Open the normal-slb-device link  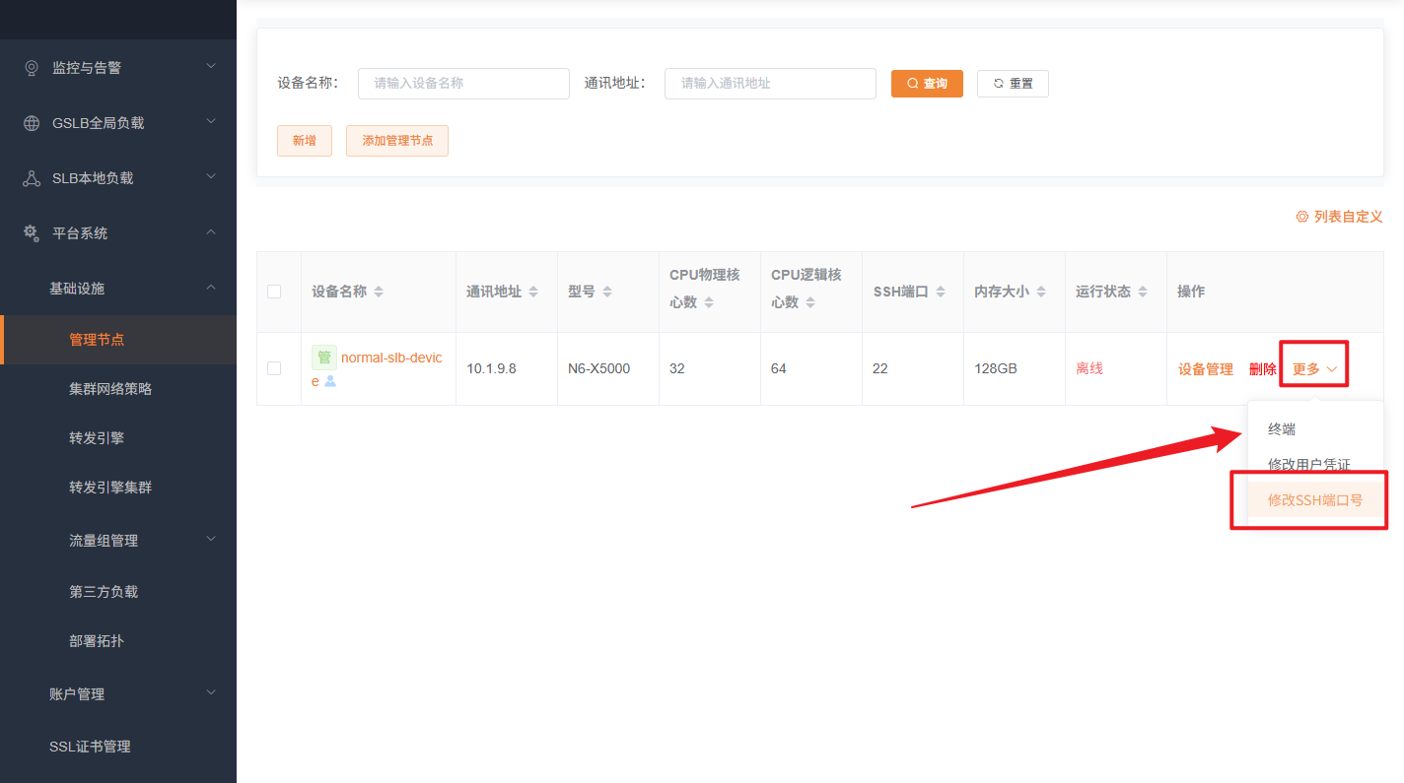(390, 357)
